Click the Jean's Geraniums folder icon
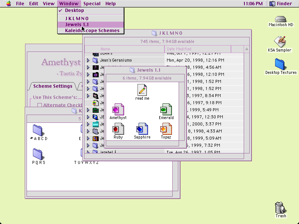The width and height of the screenshot is (299, 224). tap(95, 60)
